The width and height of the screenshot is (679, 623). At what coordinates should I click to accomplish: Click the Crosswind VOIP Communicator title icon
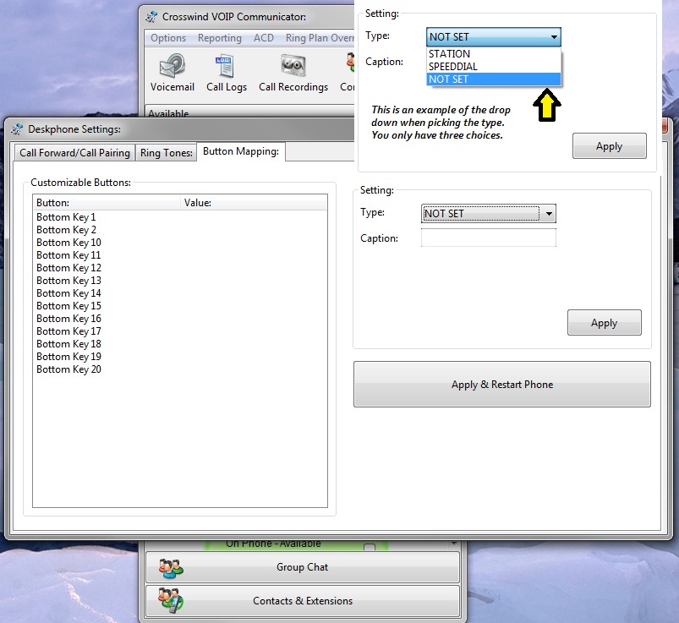point(151,17)
